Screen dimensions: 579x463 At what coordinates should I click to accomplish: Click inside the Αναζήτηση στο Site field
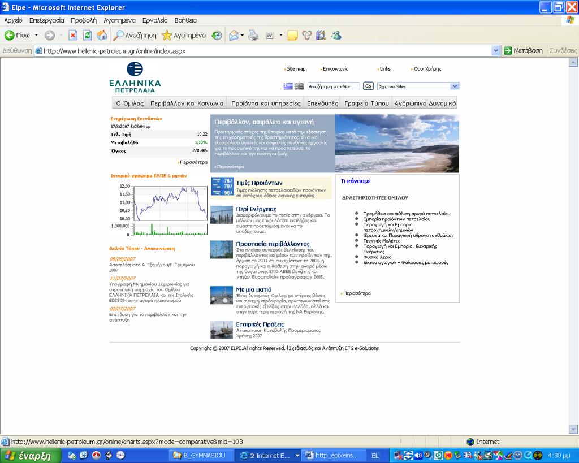click(x=334, y=86)
